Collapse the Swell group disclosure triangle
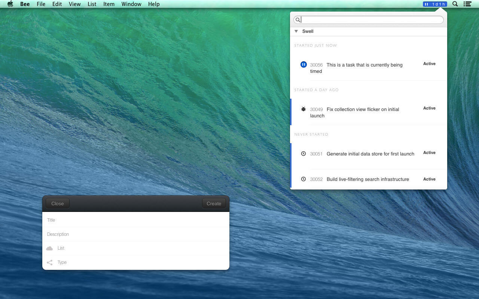This screenshot has width=479, height=299. [x=296, y=31]
